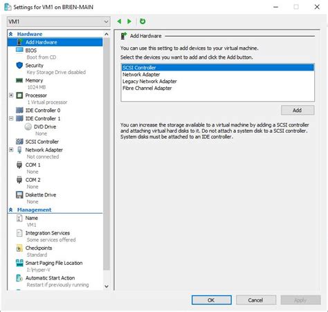
Task: Expand the Network Adapter node
Action: tap(11, 149)
